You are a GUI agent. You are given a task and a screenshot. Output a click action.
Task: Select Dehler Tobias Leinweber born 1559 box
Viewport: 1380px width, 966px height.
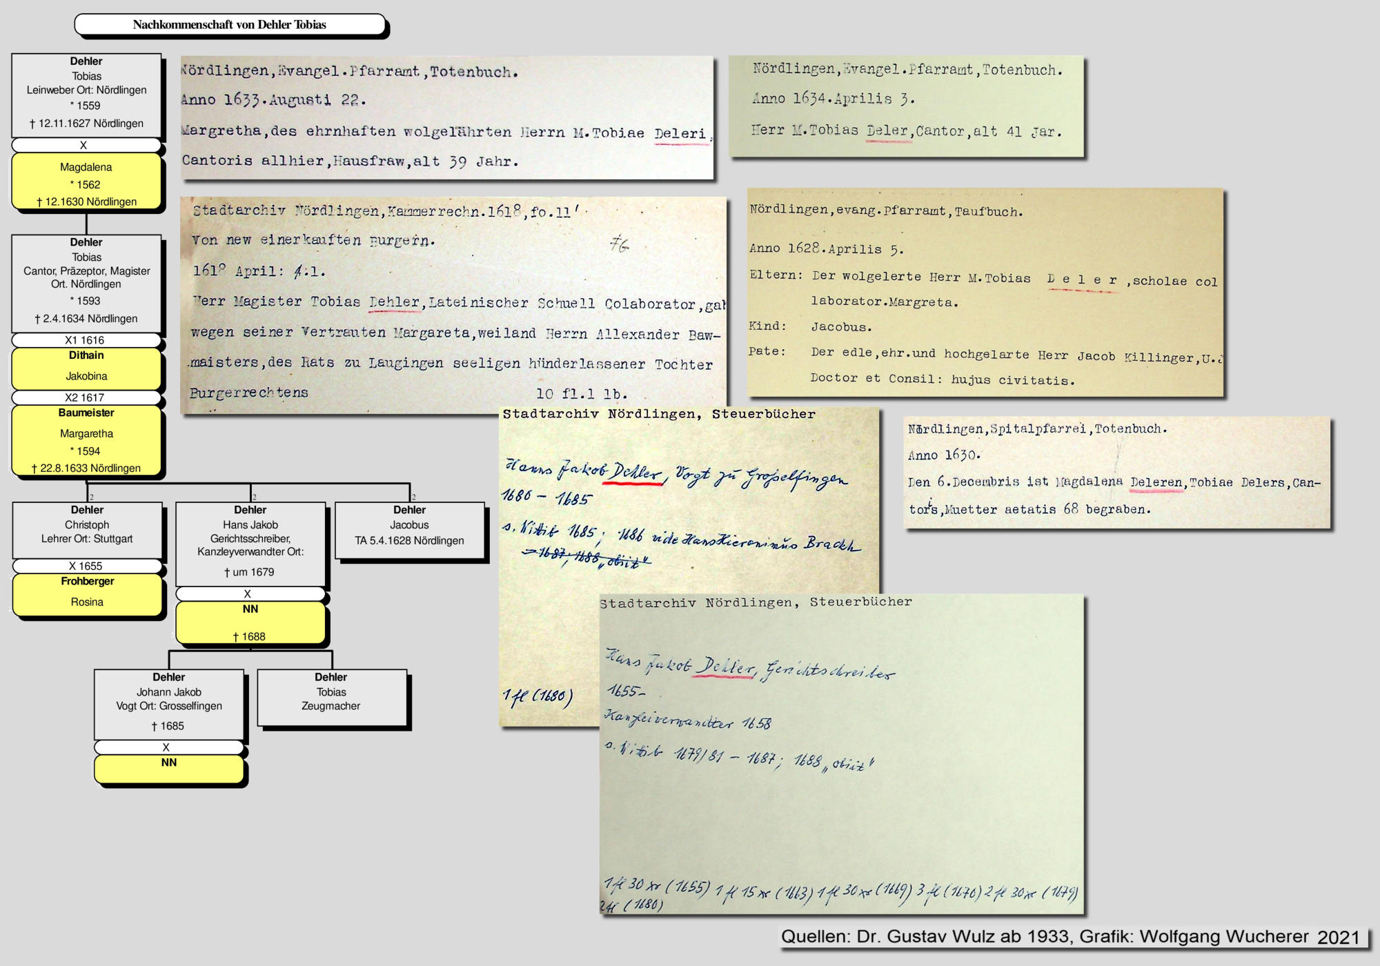(x=86, y=95)
